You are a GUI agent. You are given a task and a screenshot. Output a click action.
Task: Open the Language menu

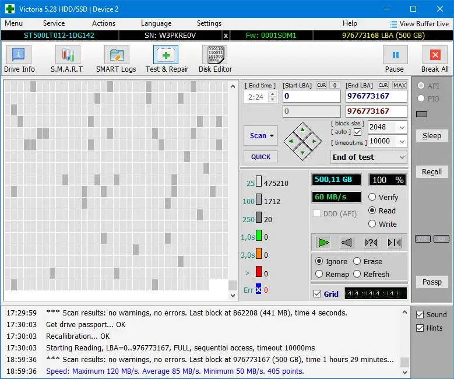[x=156, y=23]
